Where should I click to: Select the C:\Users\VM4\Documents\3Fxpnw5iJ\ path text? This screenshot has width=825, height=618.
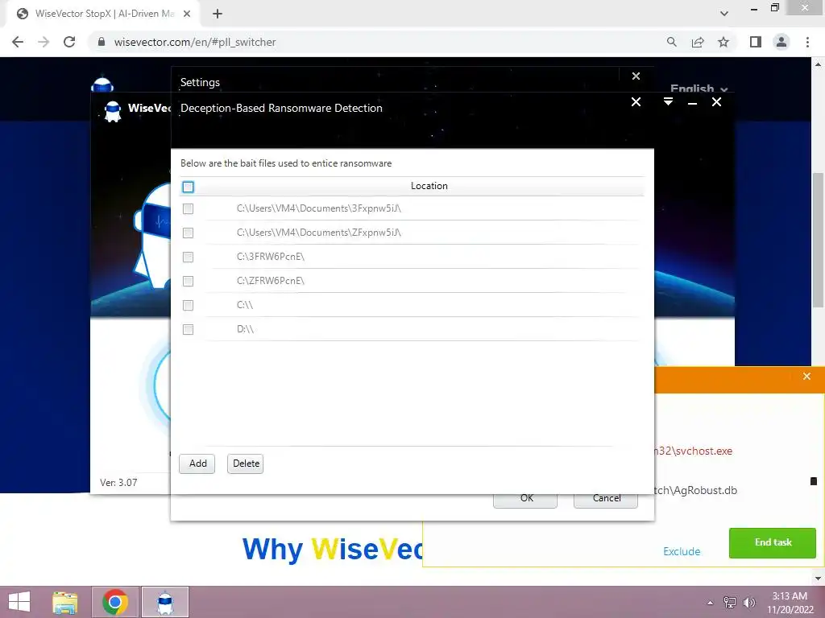[319, 208]
